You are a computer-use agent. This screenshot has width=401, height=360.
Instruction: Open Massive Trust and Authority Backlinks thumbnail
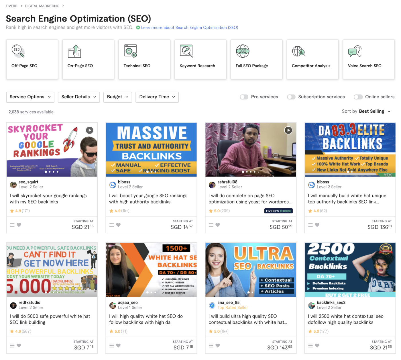click(x=151, y=150)
